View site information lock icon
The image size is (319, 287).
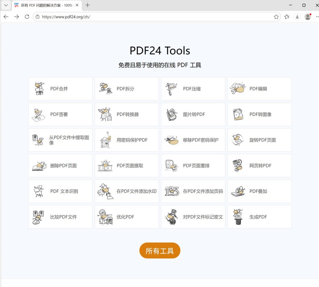click(x=38, y=17)
